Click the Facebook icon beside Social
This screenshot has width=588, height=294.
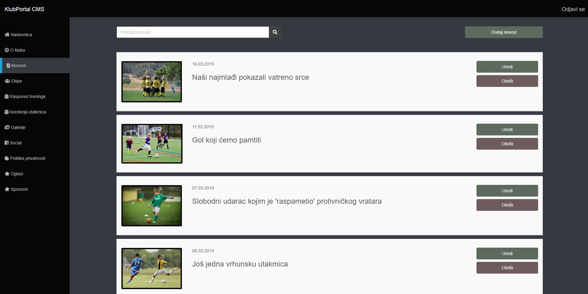(7, 143)
